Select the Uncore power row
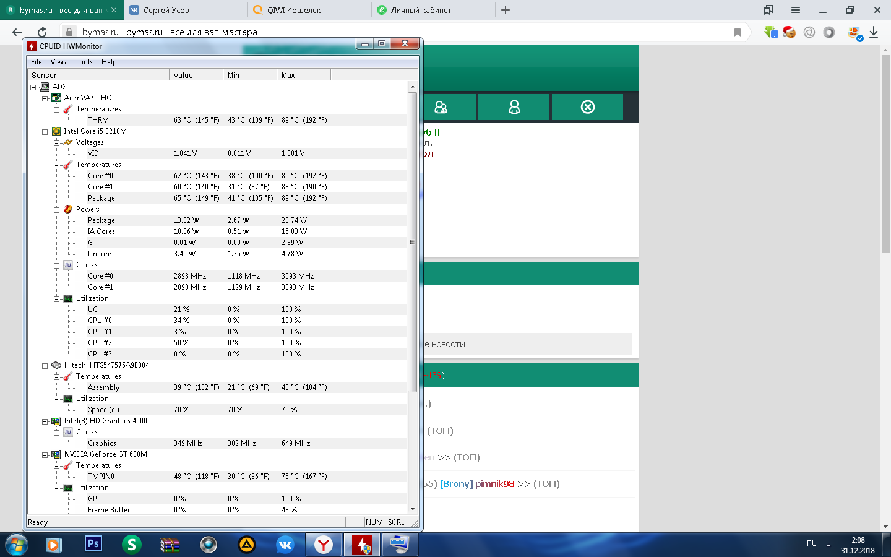This screenshot has height=557, width=891. (218, 254)
